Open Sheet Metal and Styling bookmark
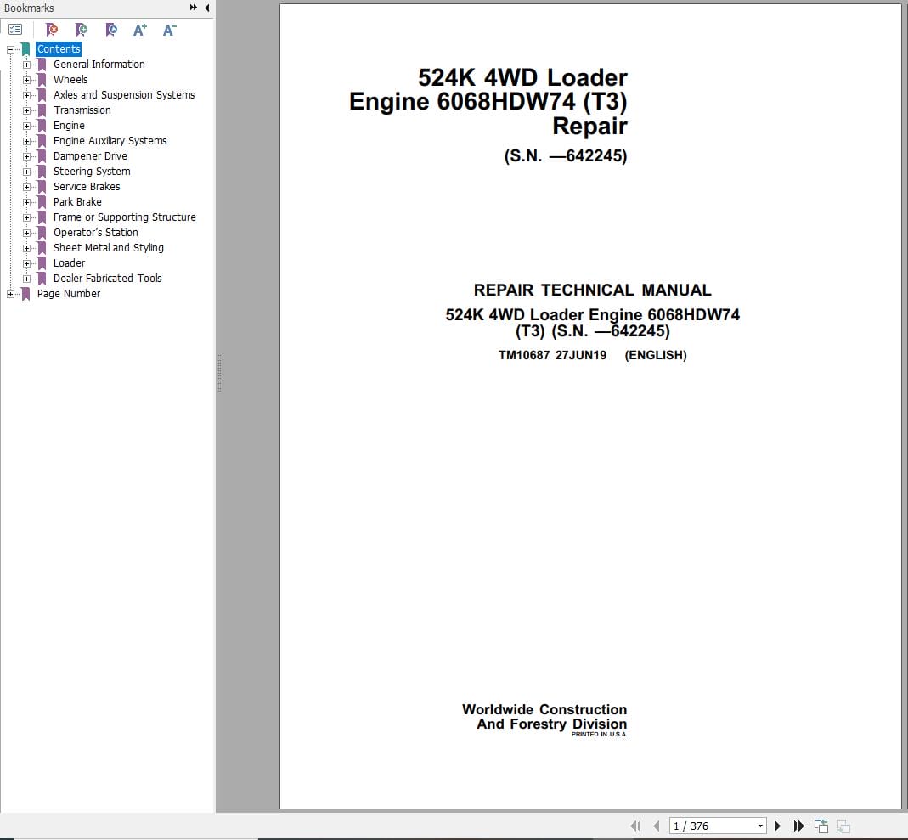 click(x=108, y=248)
